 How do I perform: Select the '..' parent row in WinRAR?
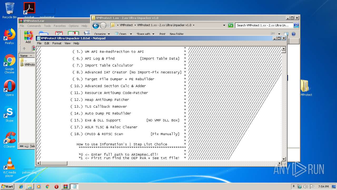pos(27,60)
